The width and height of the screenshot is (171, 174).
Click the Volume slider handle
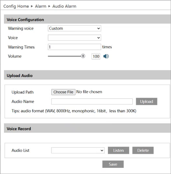point(83,56)
